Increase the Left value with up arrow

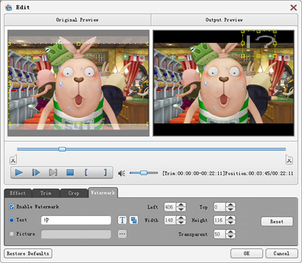coord(181,205)
